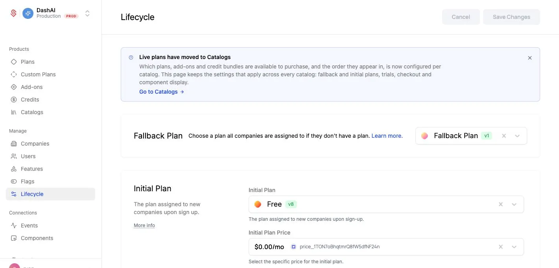The image size is (559, 268).
Task: Click the Credits coin icon
Action: click(x=14, y=100)
